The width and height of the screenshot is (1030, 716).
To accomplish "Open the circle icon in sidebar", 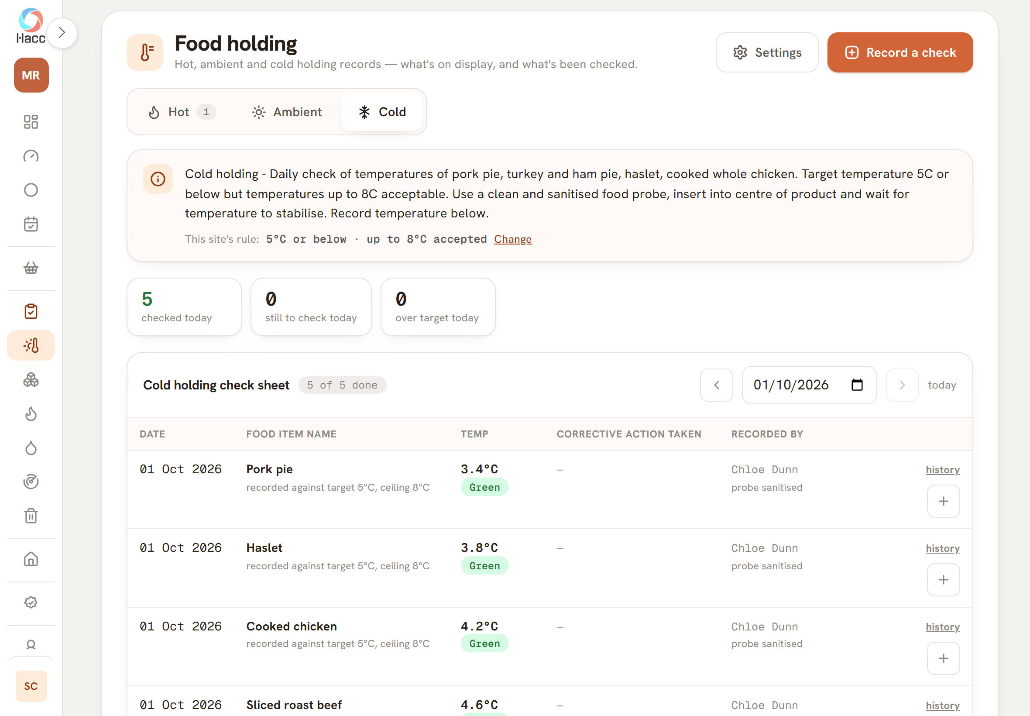I will point(31,190).
